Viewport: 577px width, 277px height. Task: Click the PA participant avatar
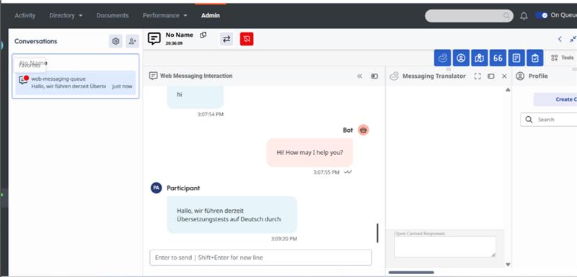point(156,188)
